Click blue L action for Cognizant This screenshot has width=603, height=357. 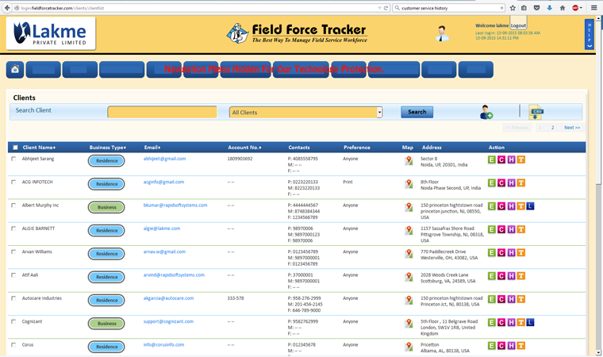click(x=530, y=322)
